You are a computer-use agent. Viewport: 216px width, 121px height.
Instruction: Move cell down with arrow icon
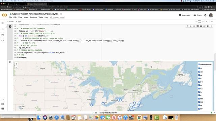191,26
